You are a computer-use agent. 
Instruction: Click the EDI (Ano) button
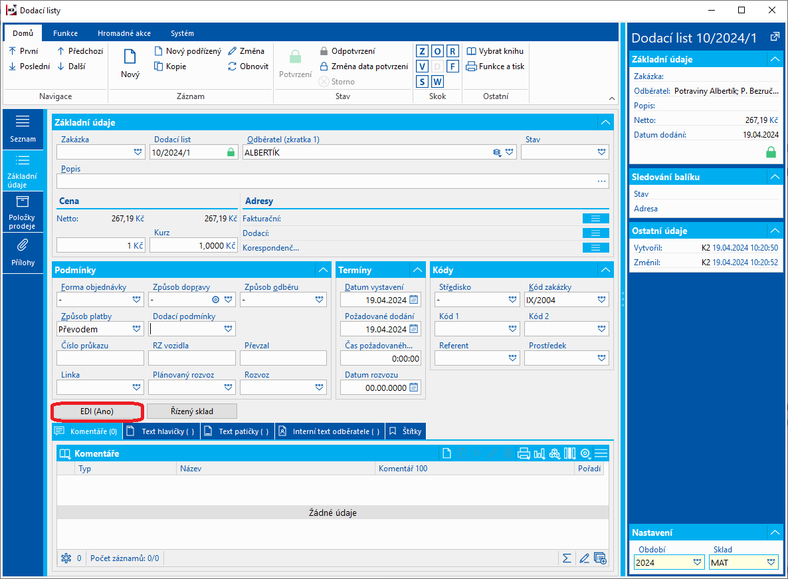(98, 411)
